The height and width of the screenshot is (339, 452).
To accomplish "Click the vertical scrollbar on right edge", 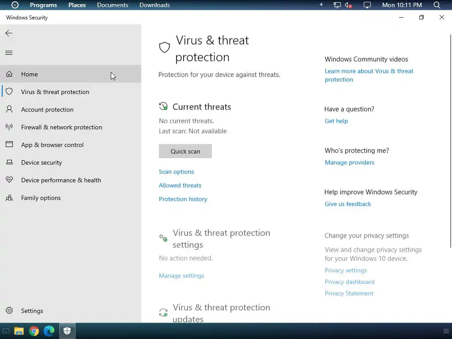I will 451,141.
